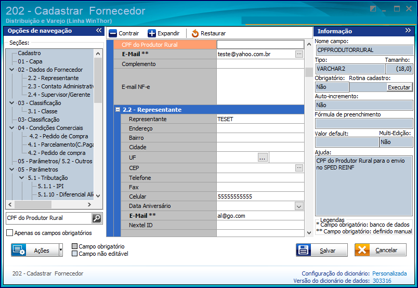Click the Contrair toolbar button

(x=124, y=33)
